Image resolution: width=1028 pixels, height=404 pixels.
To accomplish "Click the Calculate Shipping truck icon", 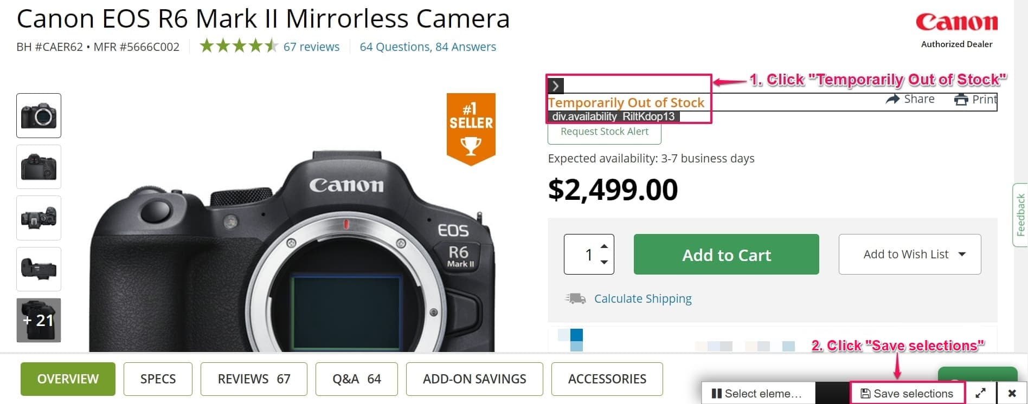I will 575,298.
